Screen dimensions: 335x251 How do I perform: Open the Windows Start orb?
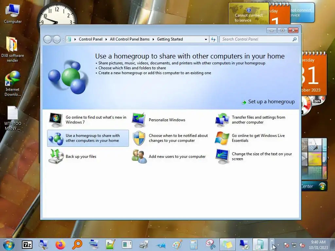point(9,244)
